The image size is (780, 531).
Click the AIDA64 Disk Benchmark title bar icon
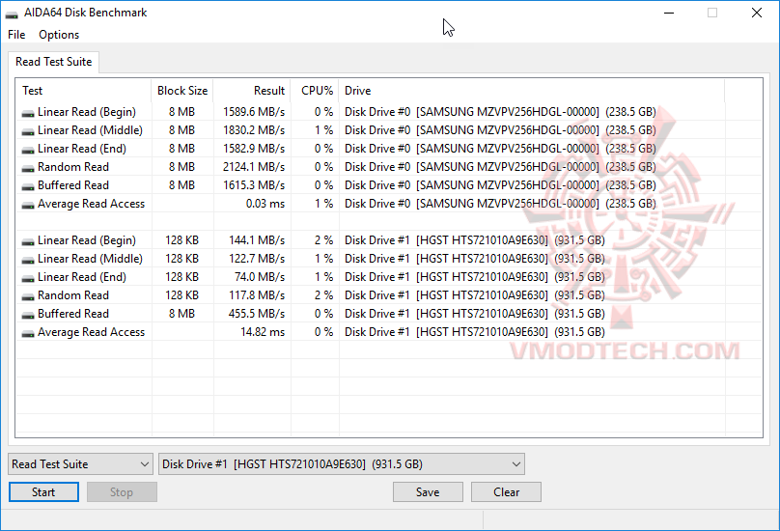[12, 14]
